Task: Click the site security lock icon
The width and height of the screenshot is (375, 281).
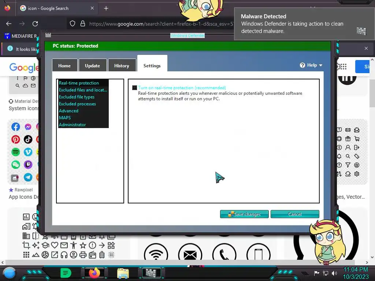Action: [x=83, y=23]
